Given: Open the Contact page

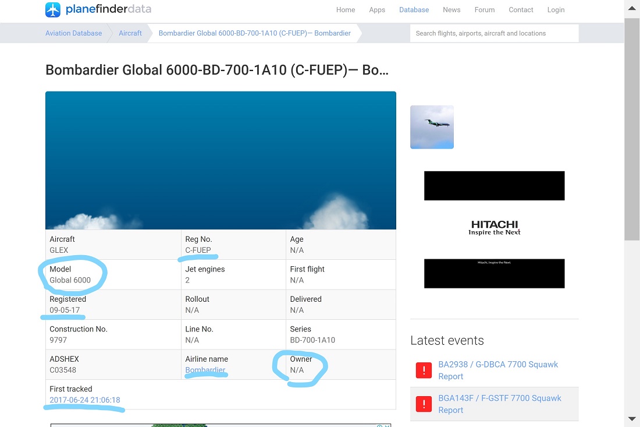Looking at the screenshot, I should coord(521,10).
